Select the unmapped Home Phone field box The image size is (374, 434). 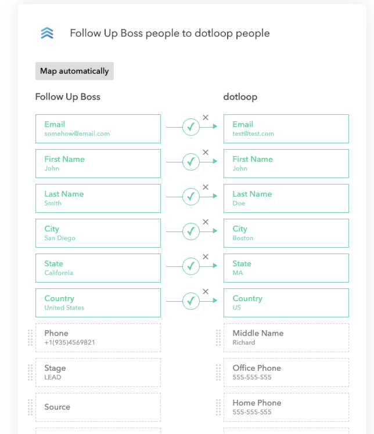coord(286,407)
